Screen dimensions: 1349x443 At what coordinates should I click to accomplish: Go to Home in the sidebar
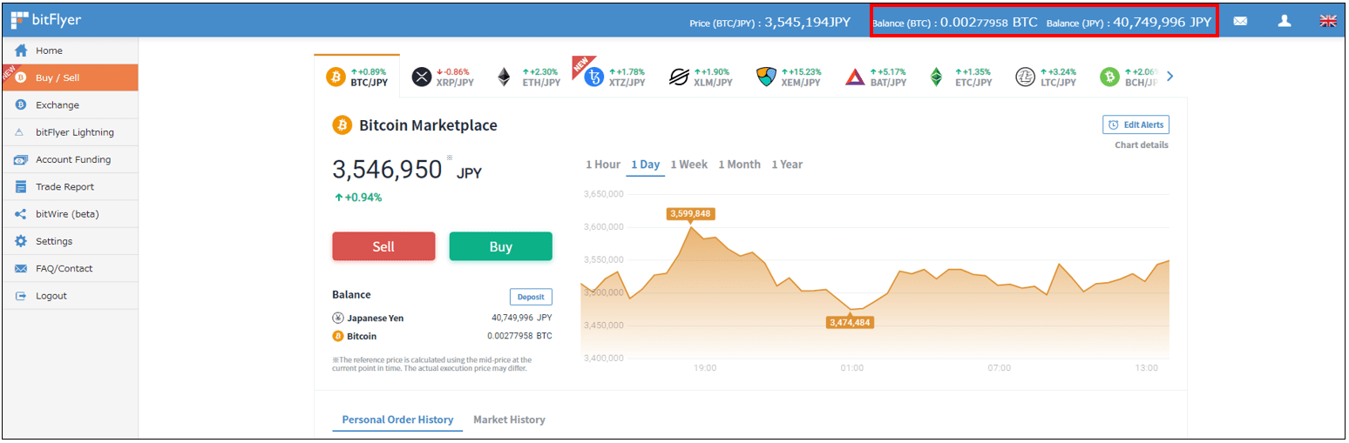click(x=70, y=50)
